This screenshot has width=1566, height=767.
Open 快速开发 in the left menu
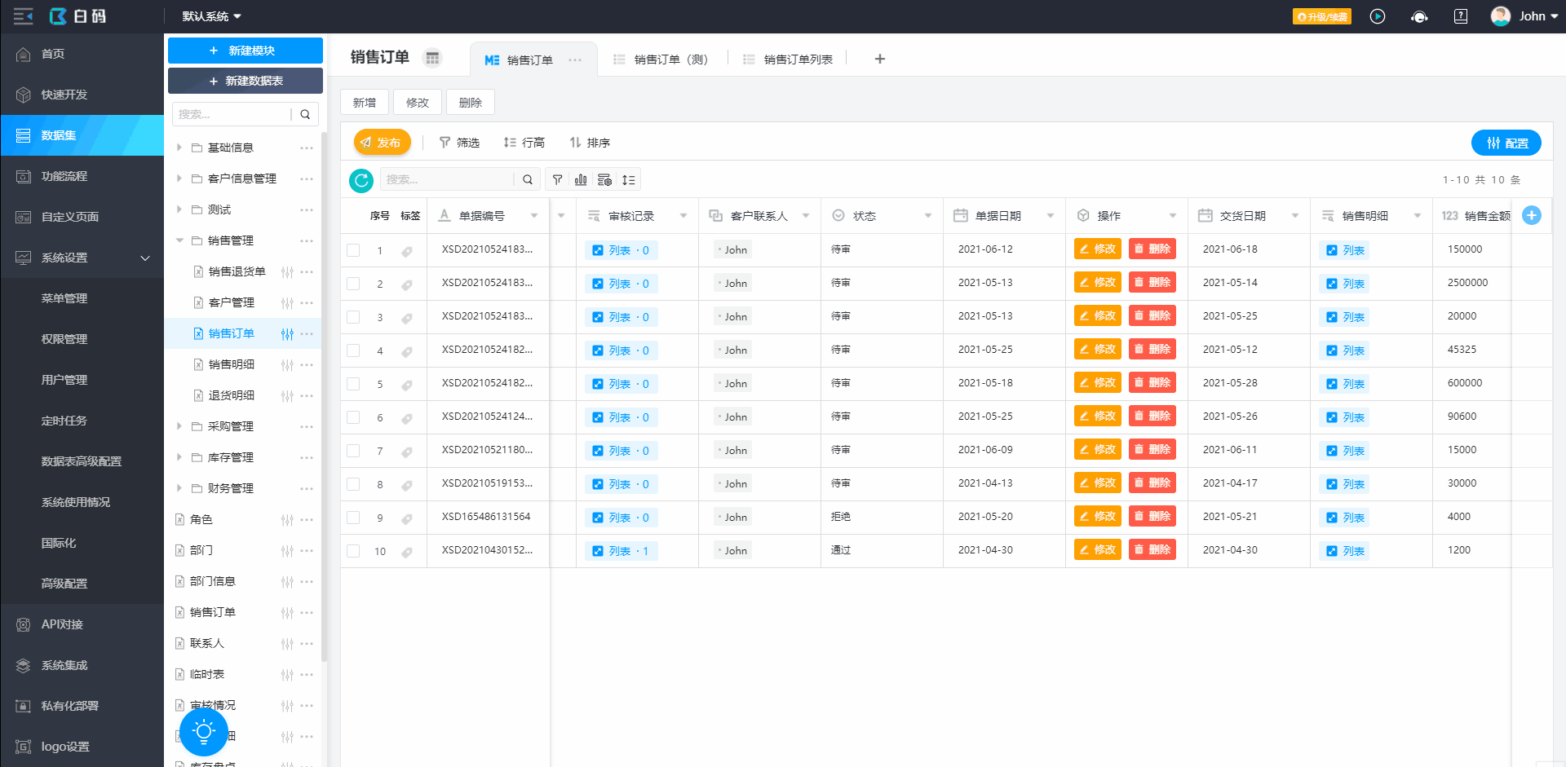[64, 95]
